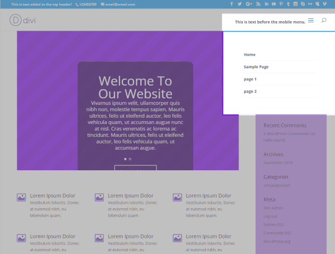Open the RSS feed icon

[259, 4]
